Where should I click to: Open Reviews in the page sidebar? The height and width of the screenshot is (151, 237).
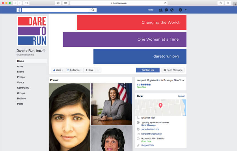point(21,99)
